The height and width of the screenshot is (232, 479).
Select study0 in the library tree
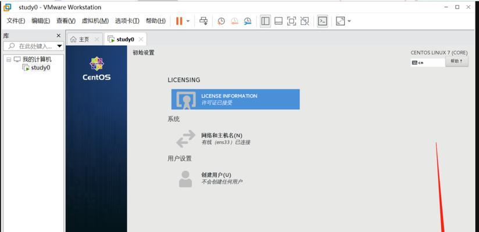tap(40, 68)
